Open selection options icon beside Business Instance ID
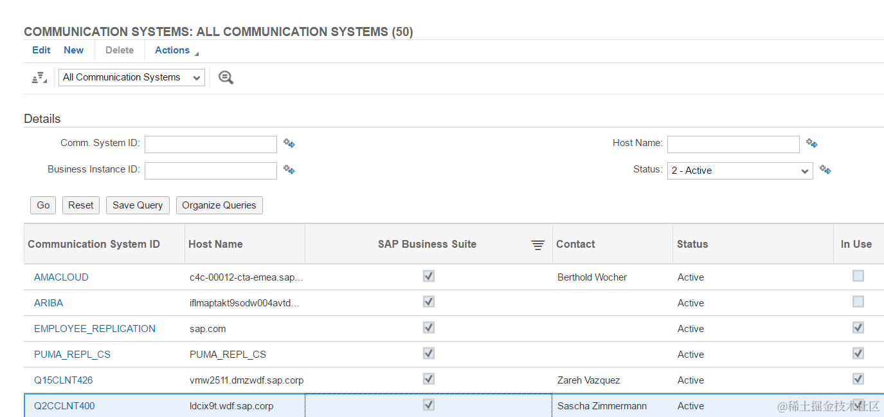Screen dimensions: 884x417 (289, 170)
